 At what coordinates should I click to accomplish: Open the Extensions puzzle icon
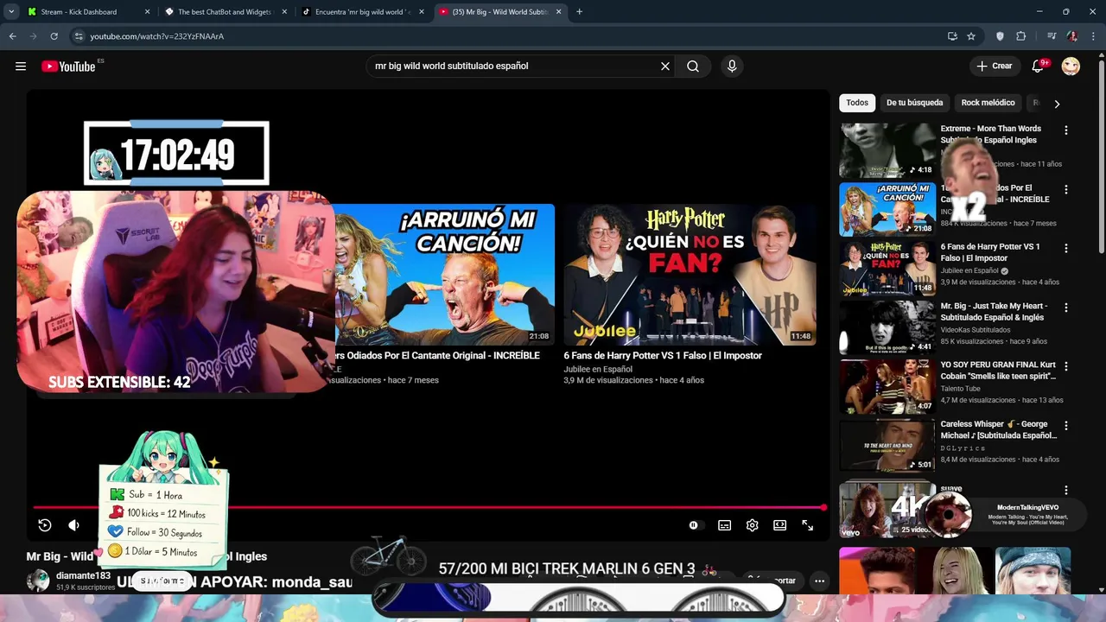point(1021,36)
